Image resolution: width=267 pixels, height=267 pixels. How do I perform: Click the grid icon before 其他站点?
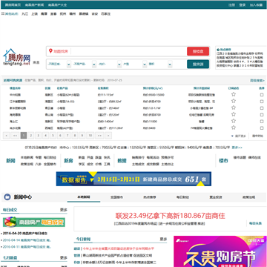3,14
